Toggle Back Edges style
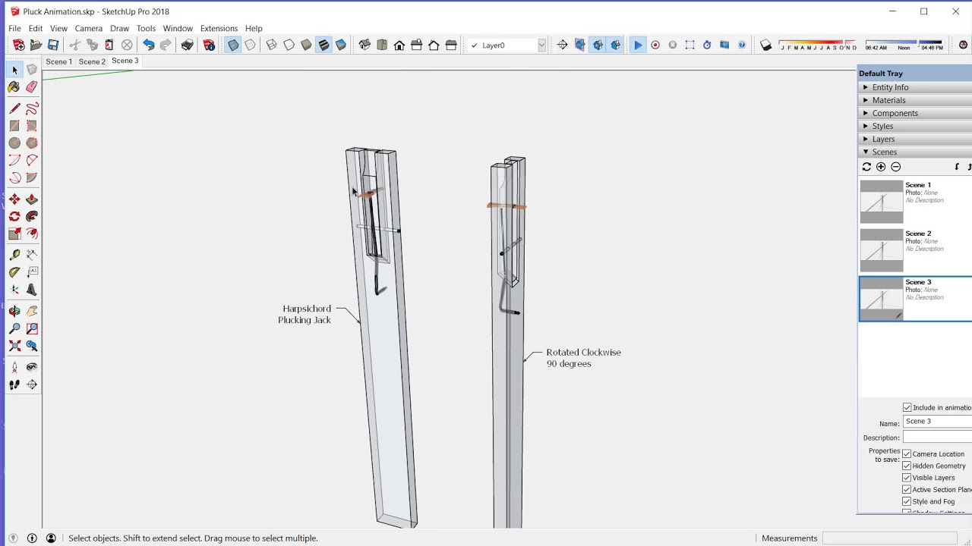This screenshot has width=972, height=546. point(250,45)
